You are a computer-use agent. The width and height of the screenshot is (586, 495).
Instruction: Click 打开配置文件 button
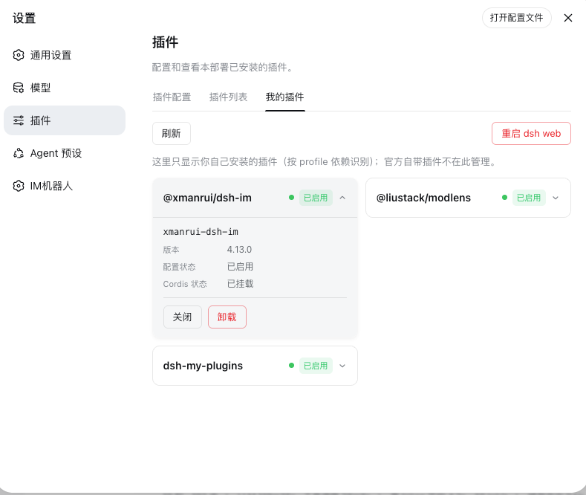coord(516,18)
